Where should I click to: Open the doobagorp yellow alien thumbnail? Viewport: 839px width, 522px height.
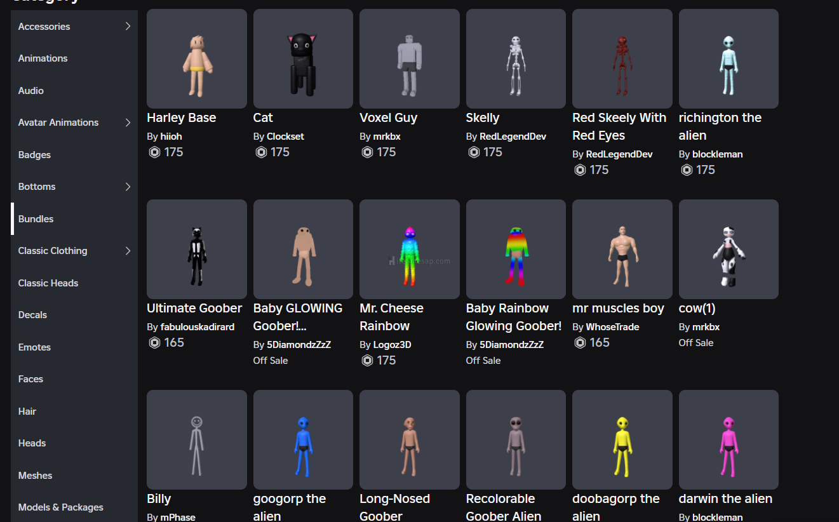(622, 439)
